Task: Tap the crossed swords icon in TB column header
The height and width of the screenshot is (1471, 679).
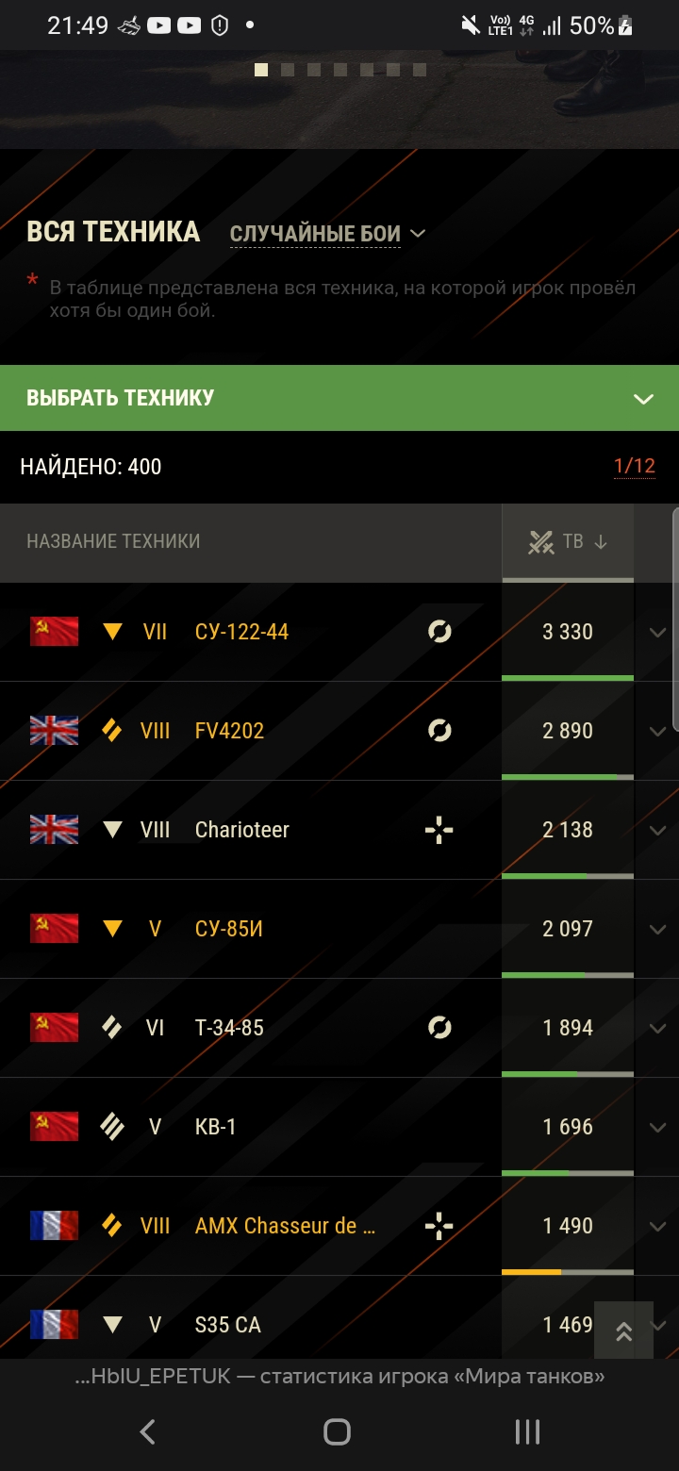Action: point(540,541)
